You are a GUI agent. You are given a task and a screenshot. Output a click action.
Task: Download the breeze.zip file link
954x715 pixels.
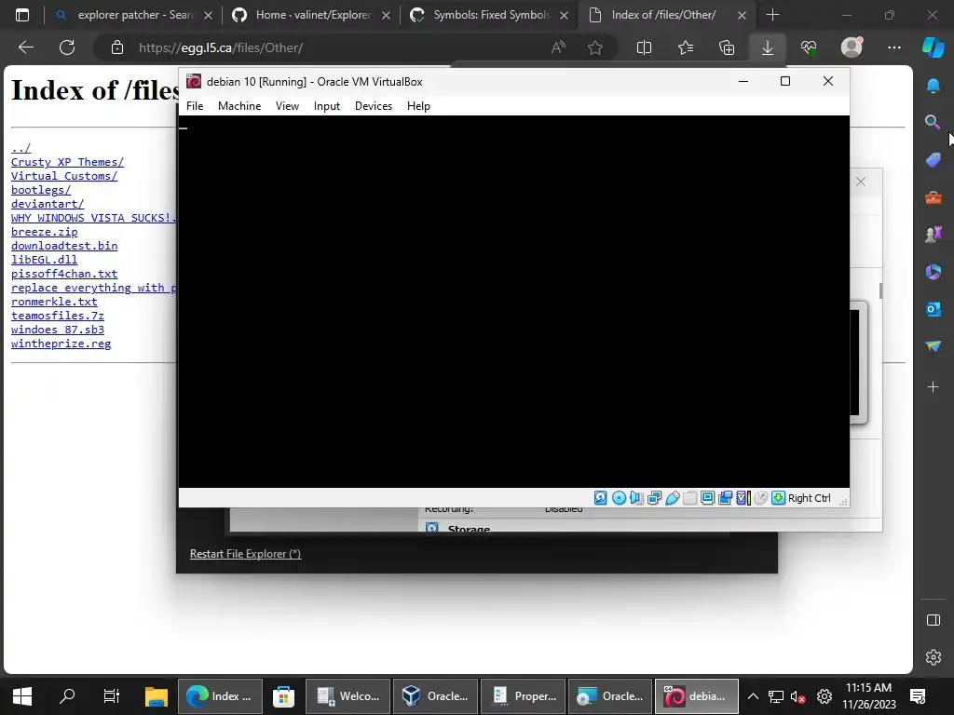click(45, 232)
